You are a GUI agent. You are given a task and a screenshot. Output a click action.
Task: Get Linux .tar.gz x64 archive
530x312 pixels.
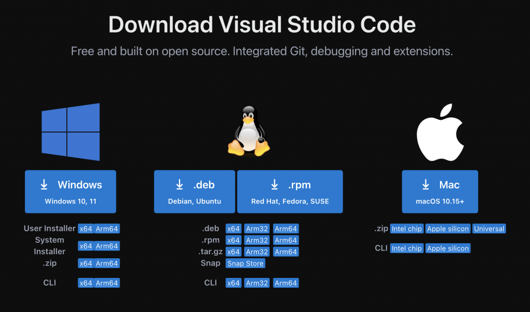coord(233,252)
